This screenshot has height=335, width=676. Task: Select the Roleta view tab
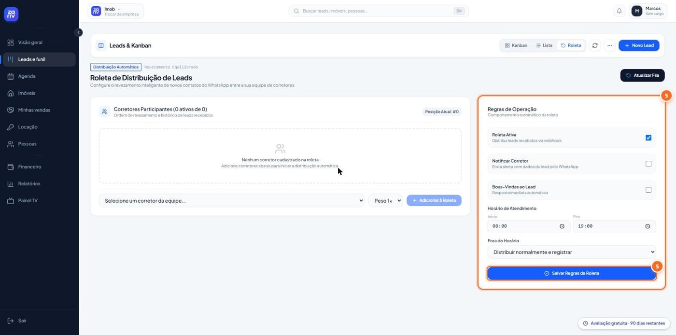[x=571, y=45]
